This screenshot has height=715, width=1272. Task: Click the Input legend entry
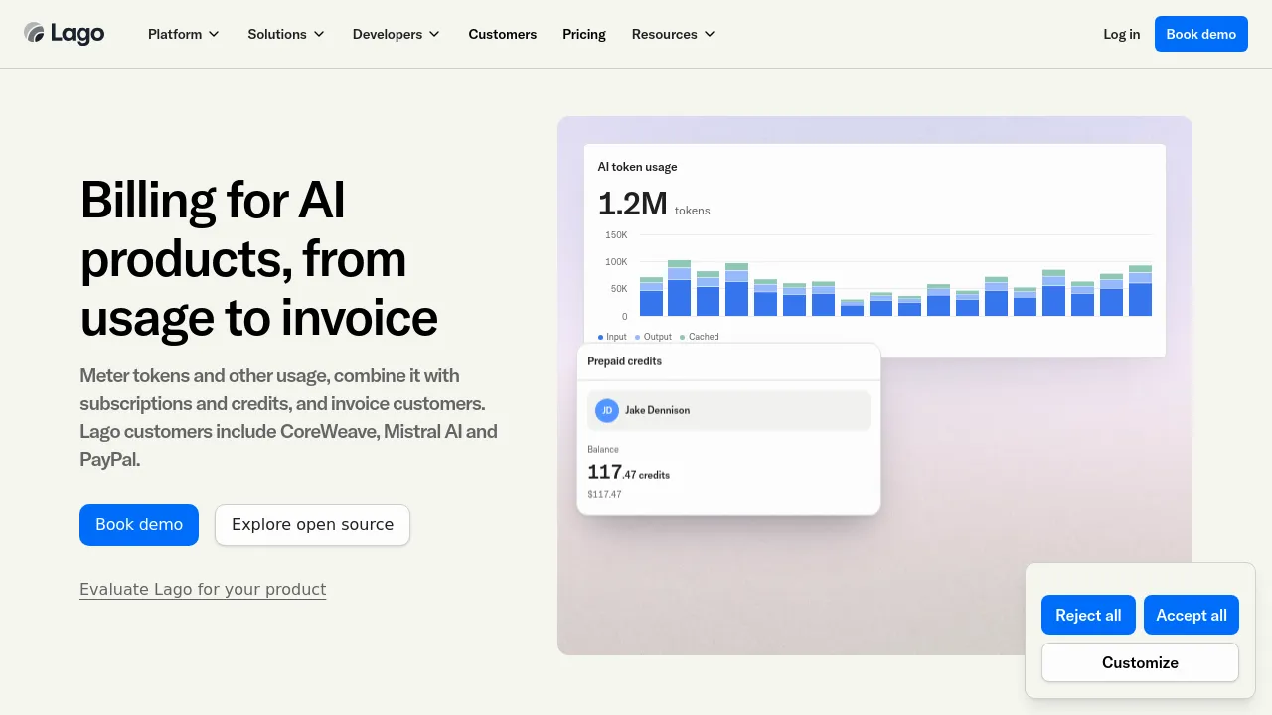[612, 337]
